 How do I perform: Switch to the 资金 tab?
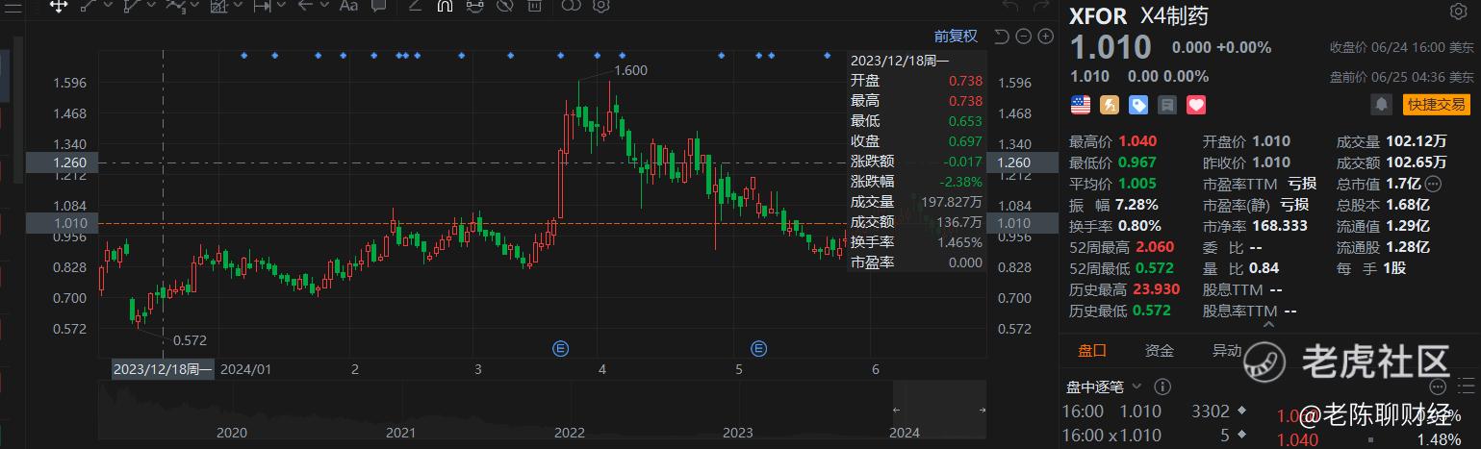(1160, 351)
